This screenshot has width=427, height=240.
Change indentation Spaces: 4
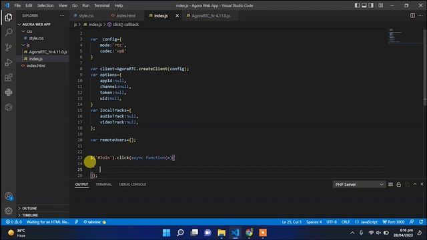click(314, 222)
